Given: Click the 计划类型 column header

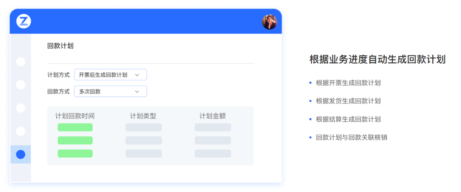Looking at the screenshot, I should (143, 116).
